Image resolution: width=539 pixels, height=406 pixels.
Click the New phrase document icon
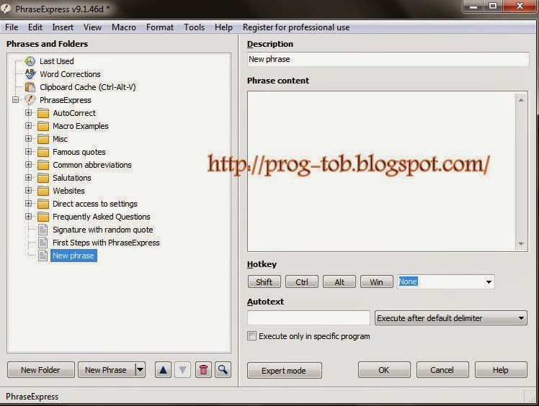point(43,256)
